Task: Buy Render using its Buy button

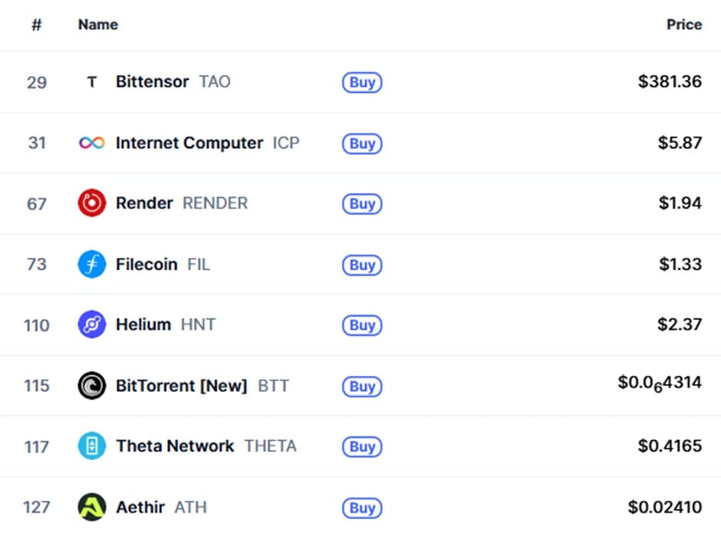Action: [362, 204]
